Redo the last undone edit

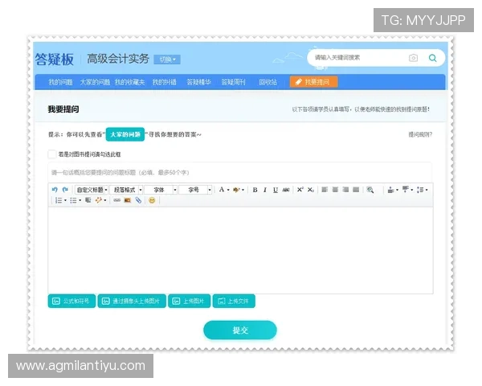(x=65, y=190)
